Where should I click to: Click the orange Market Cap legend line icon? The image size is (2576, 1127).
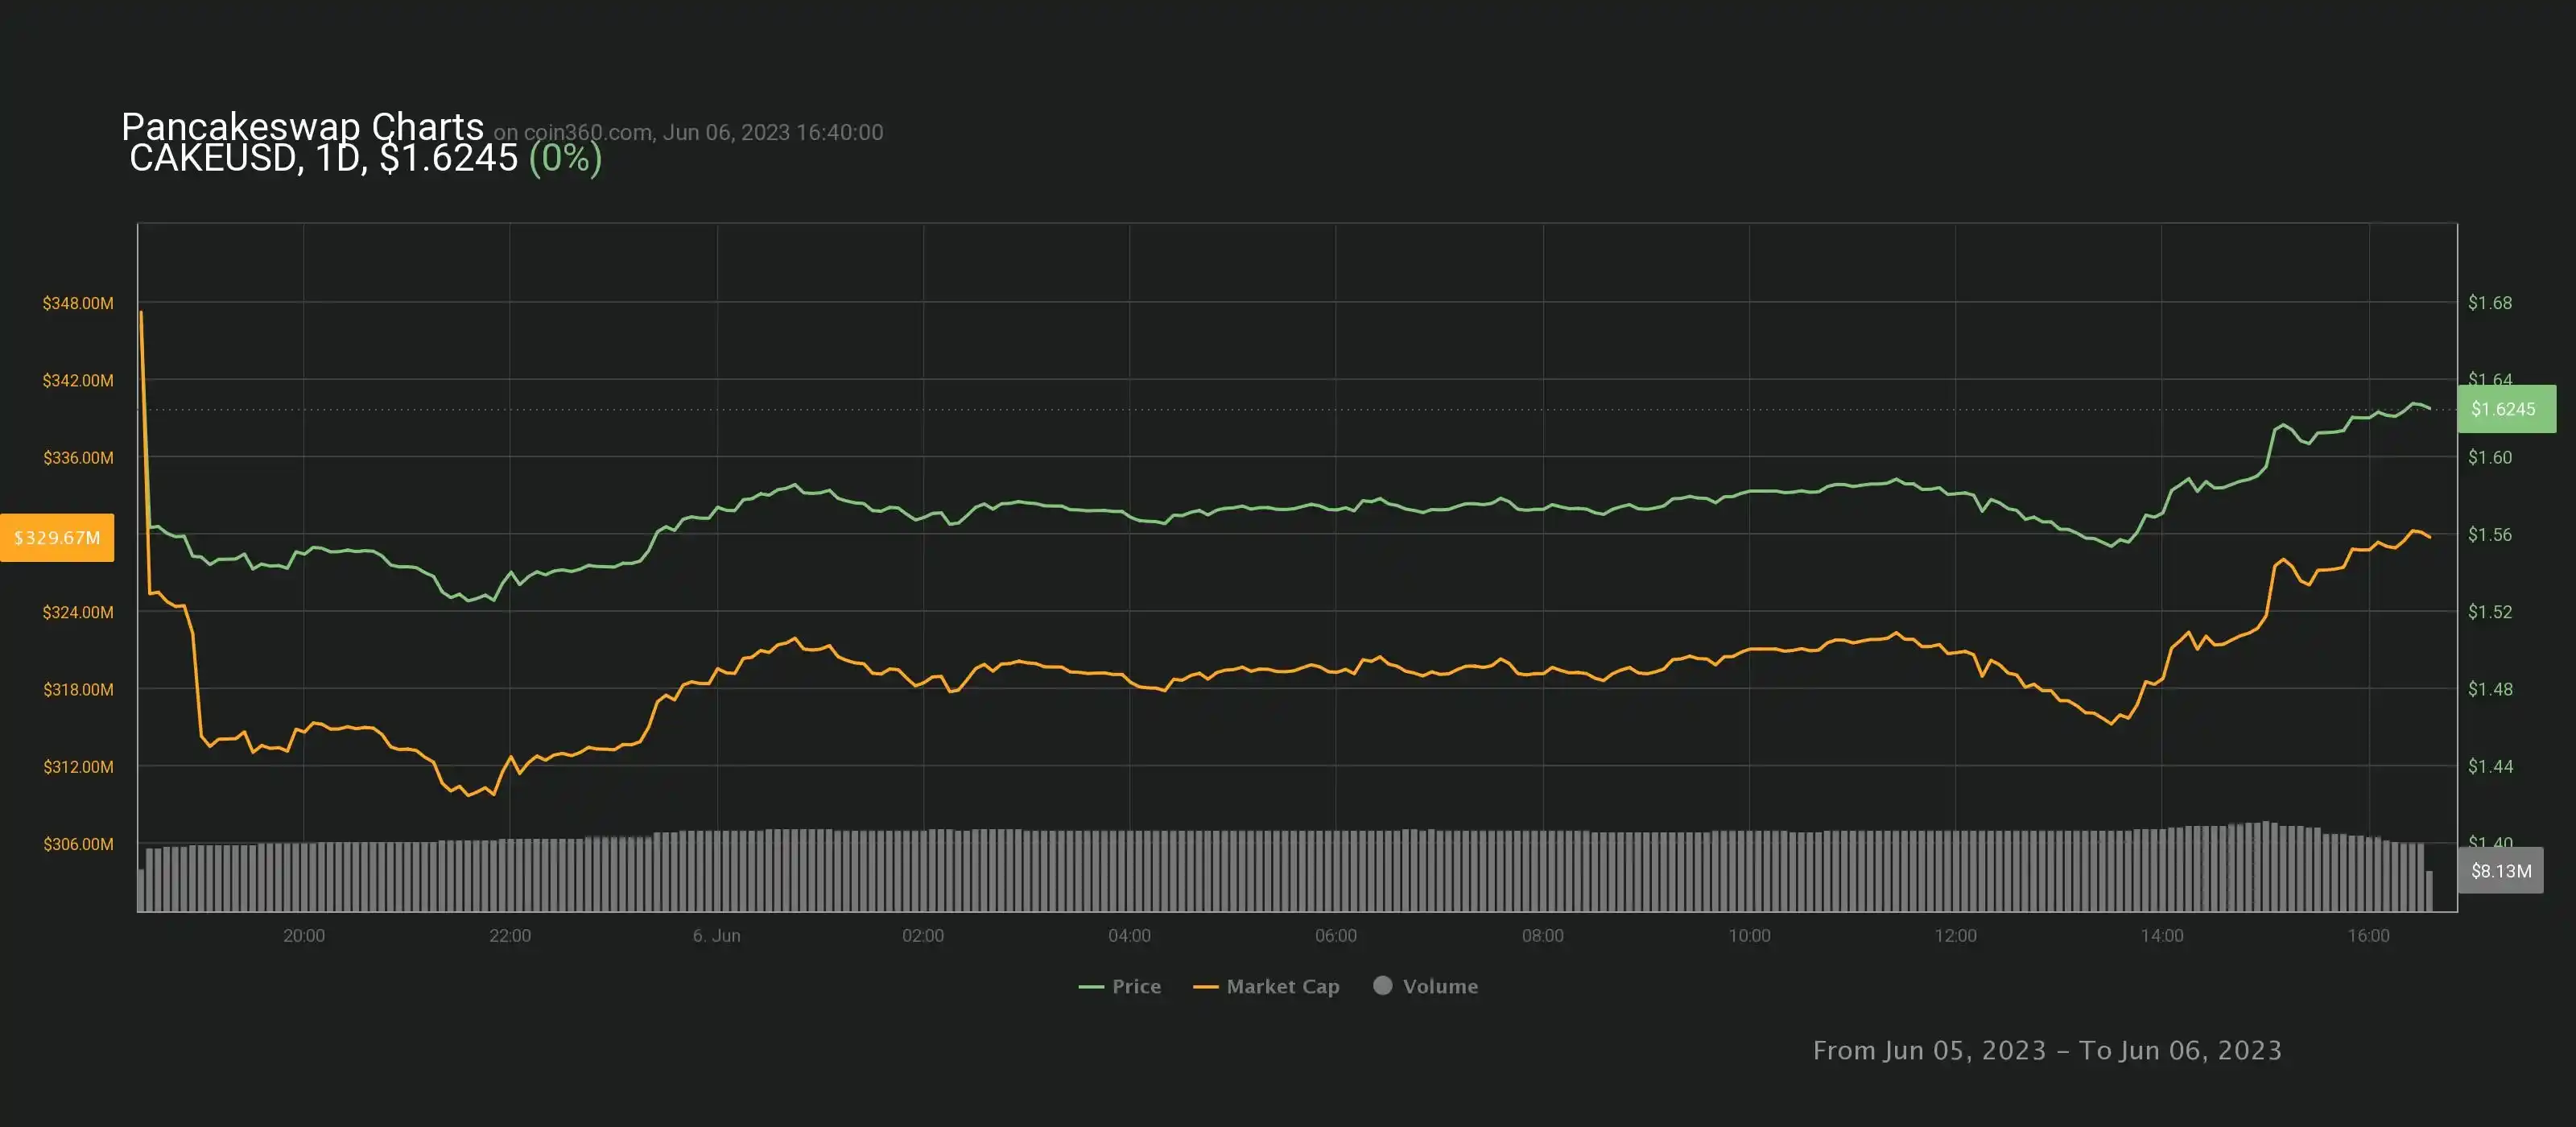1205,987
